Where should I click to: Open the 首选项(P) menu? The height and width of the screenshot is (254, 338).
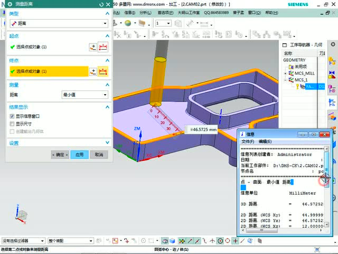click(165, 13)
